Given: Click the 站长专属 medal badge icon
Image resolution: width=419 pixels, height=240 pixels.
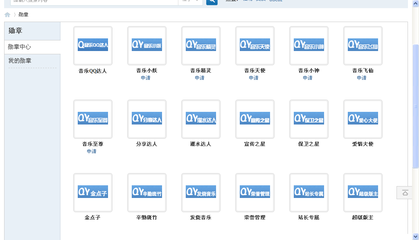Looking at the screenshot, I should [x=309, y=192].
